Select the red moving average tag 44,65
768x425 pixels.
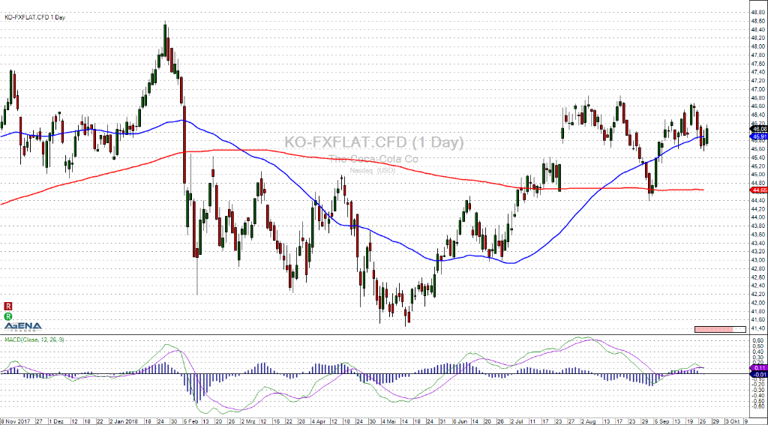(758, 190)
